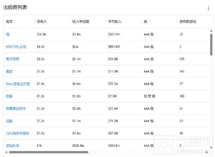Click vertical scrollbar up arrow
Screen dimensions: 215x157
pyautogui.click(x=211, y=31)
